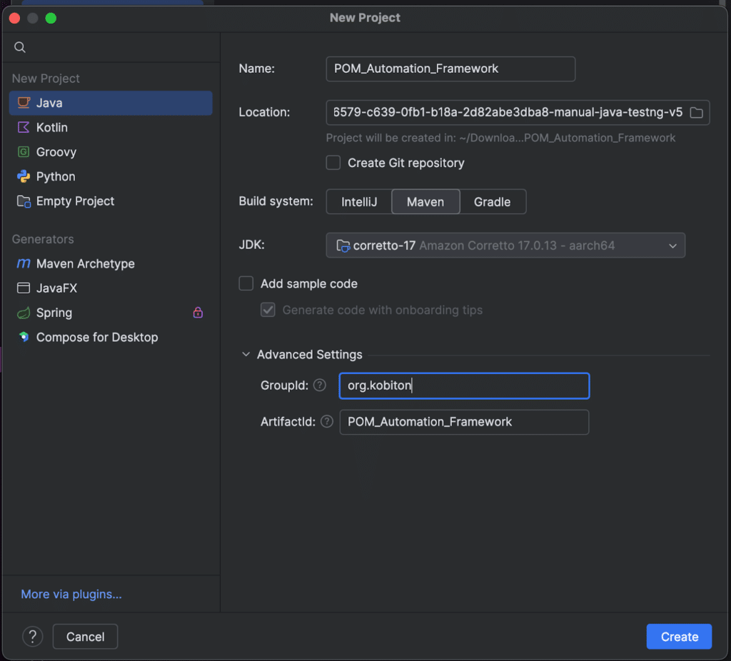731x661 pixels.
Task: Select the JavaFX generator icon
Action: click(24, 288)
